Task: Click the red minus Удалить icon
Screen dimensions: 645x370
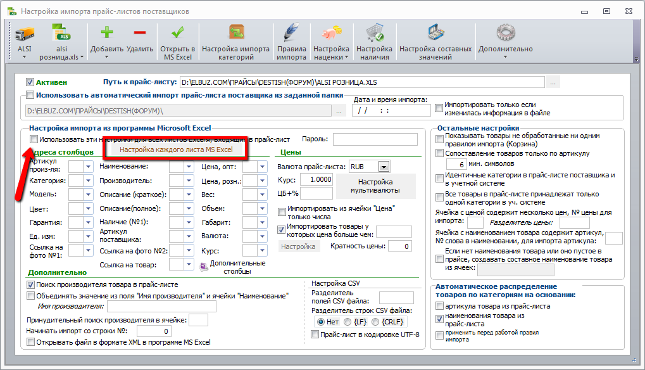Action: (140, 32)
